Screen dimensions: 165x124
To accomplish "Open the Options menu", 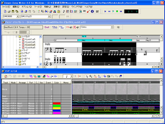I will pyautogui.click(x=27, y=7).
